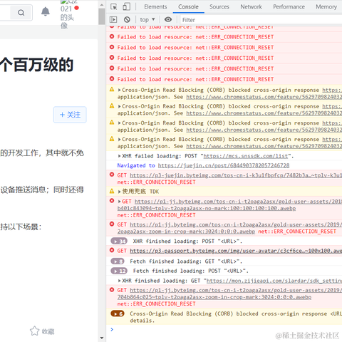
Task: Open the notification bell
Action: pyautogui.click(x=46, y=11)
